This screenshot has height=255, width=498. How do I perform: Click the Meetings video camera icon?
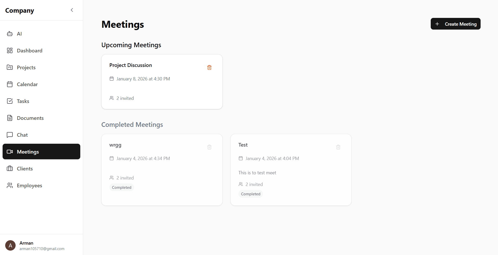[x=10, y=151]
